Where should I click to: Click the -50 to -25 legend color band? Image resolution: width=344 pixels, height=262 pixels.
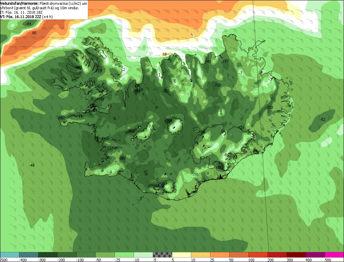105,255
